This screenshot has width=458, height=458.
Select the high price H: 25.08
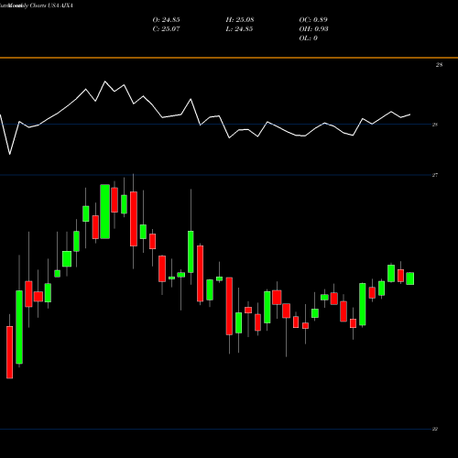[x=240, y=20]
